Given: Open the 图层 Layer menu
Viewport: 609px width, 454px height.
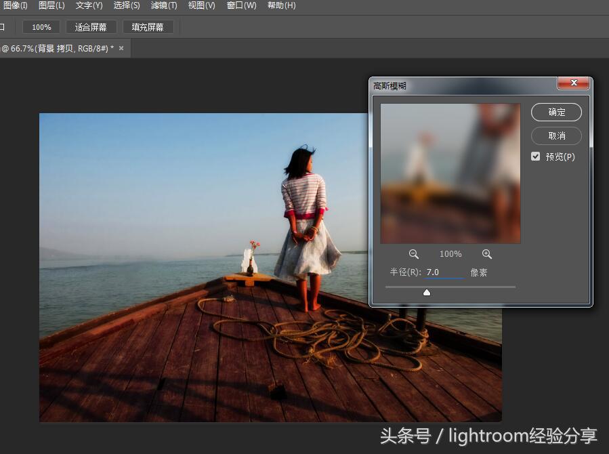Looking at the screenshot, I should [x=50, y=6].
